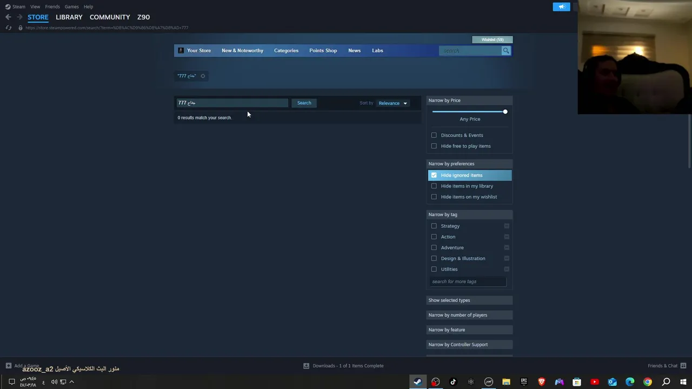Remove the "777" search term tag
This screenshot has height=389, width=692.
point(203,76)
